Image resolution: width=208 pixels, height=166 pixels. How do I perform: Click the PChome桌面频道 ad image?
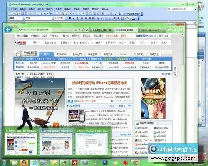(x=153, y=98)
